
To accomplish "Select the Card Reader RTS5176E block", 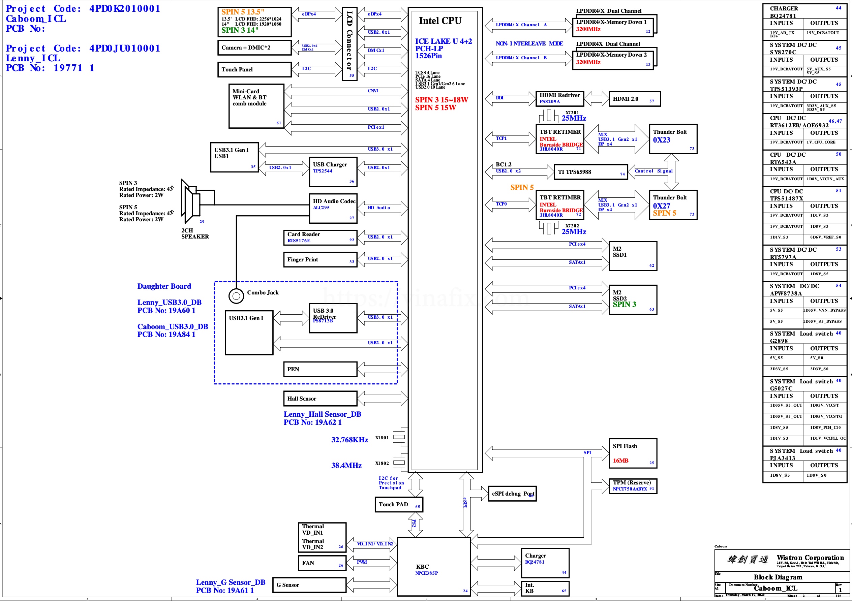I will [x=320, y=238].
